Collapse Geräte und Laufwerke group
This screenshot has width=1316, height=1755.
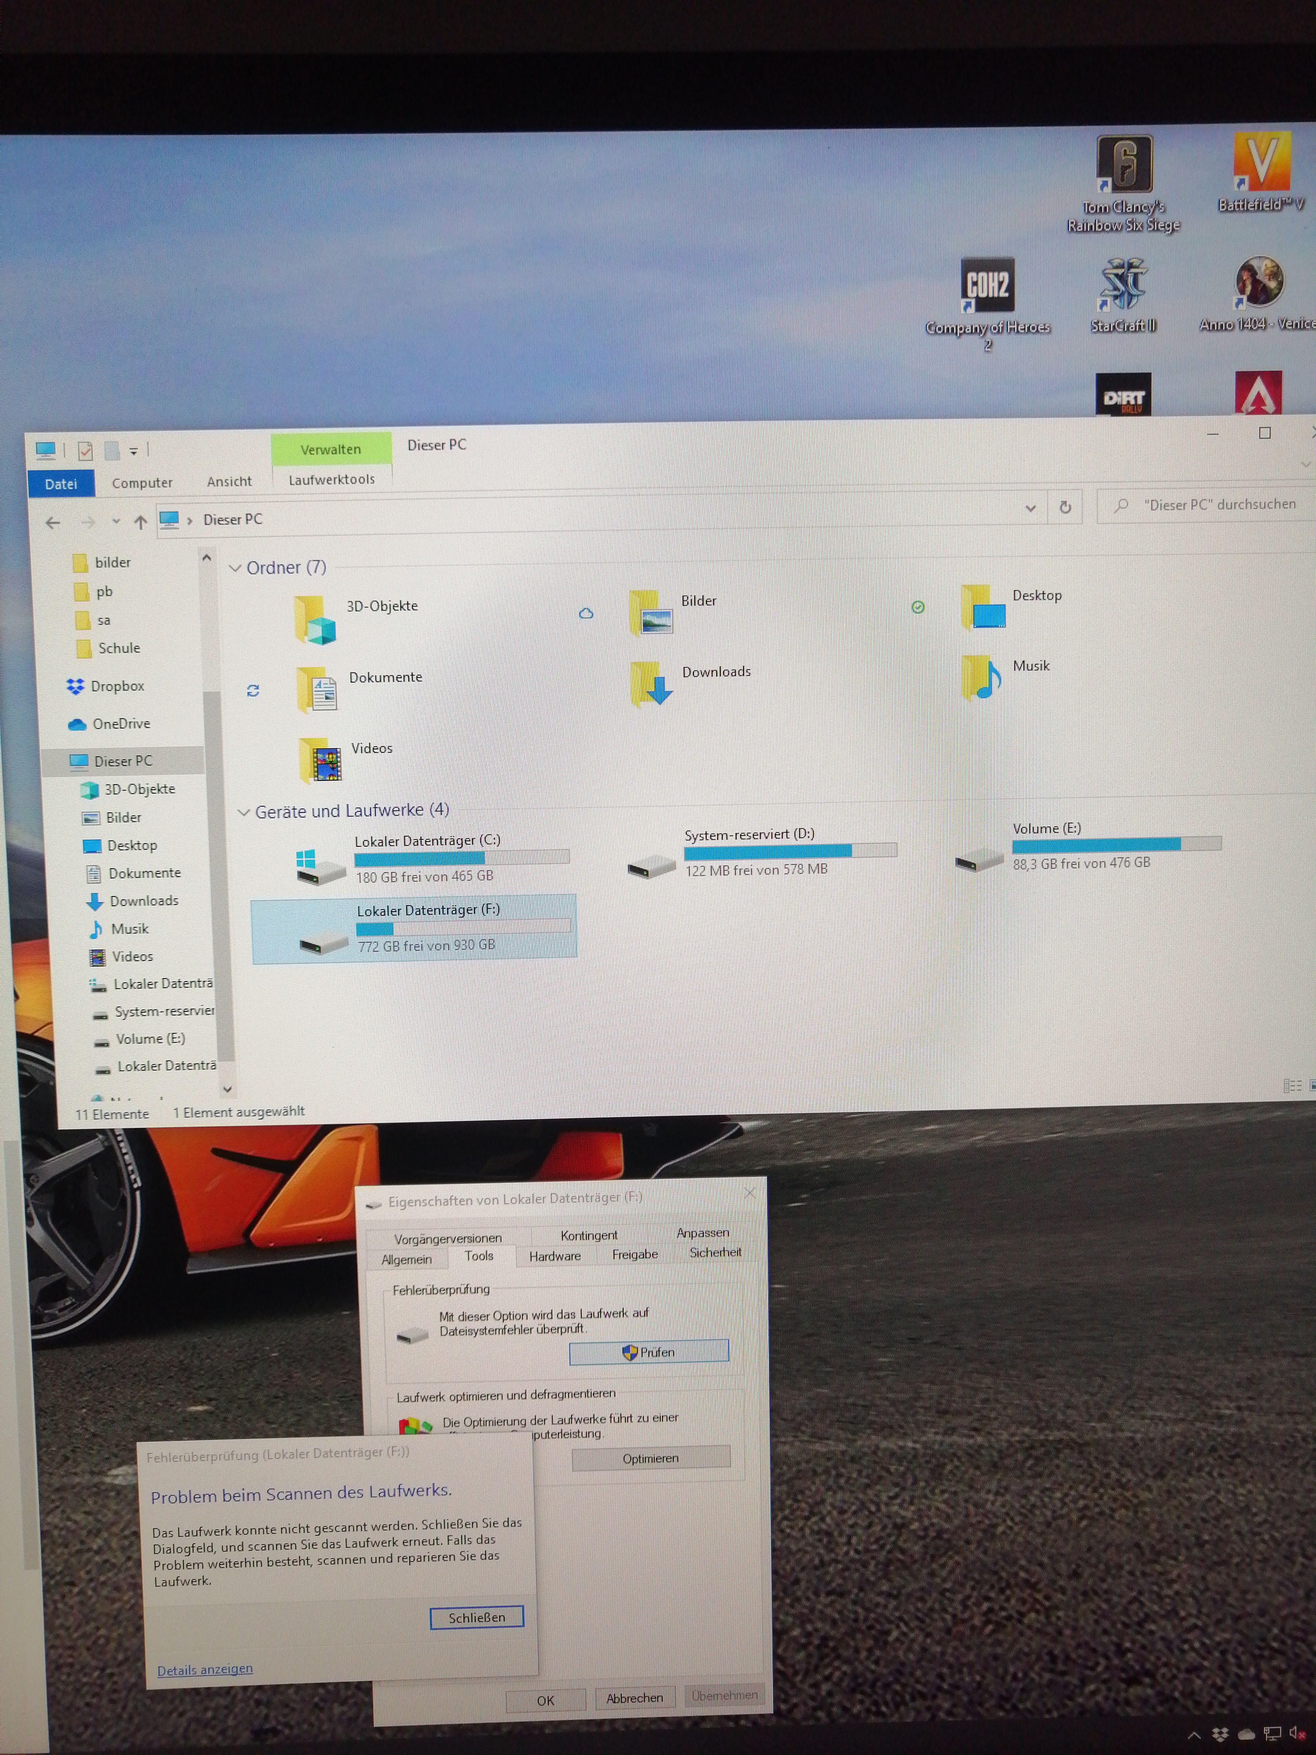[x=244, y=812]
